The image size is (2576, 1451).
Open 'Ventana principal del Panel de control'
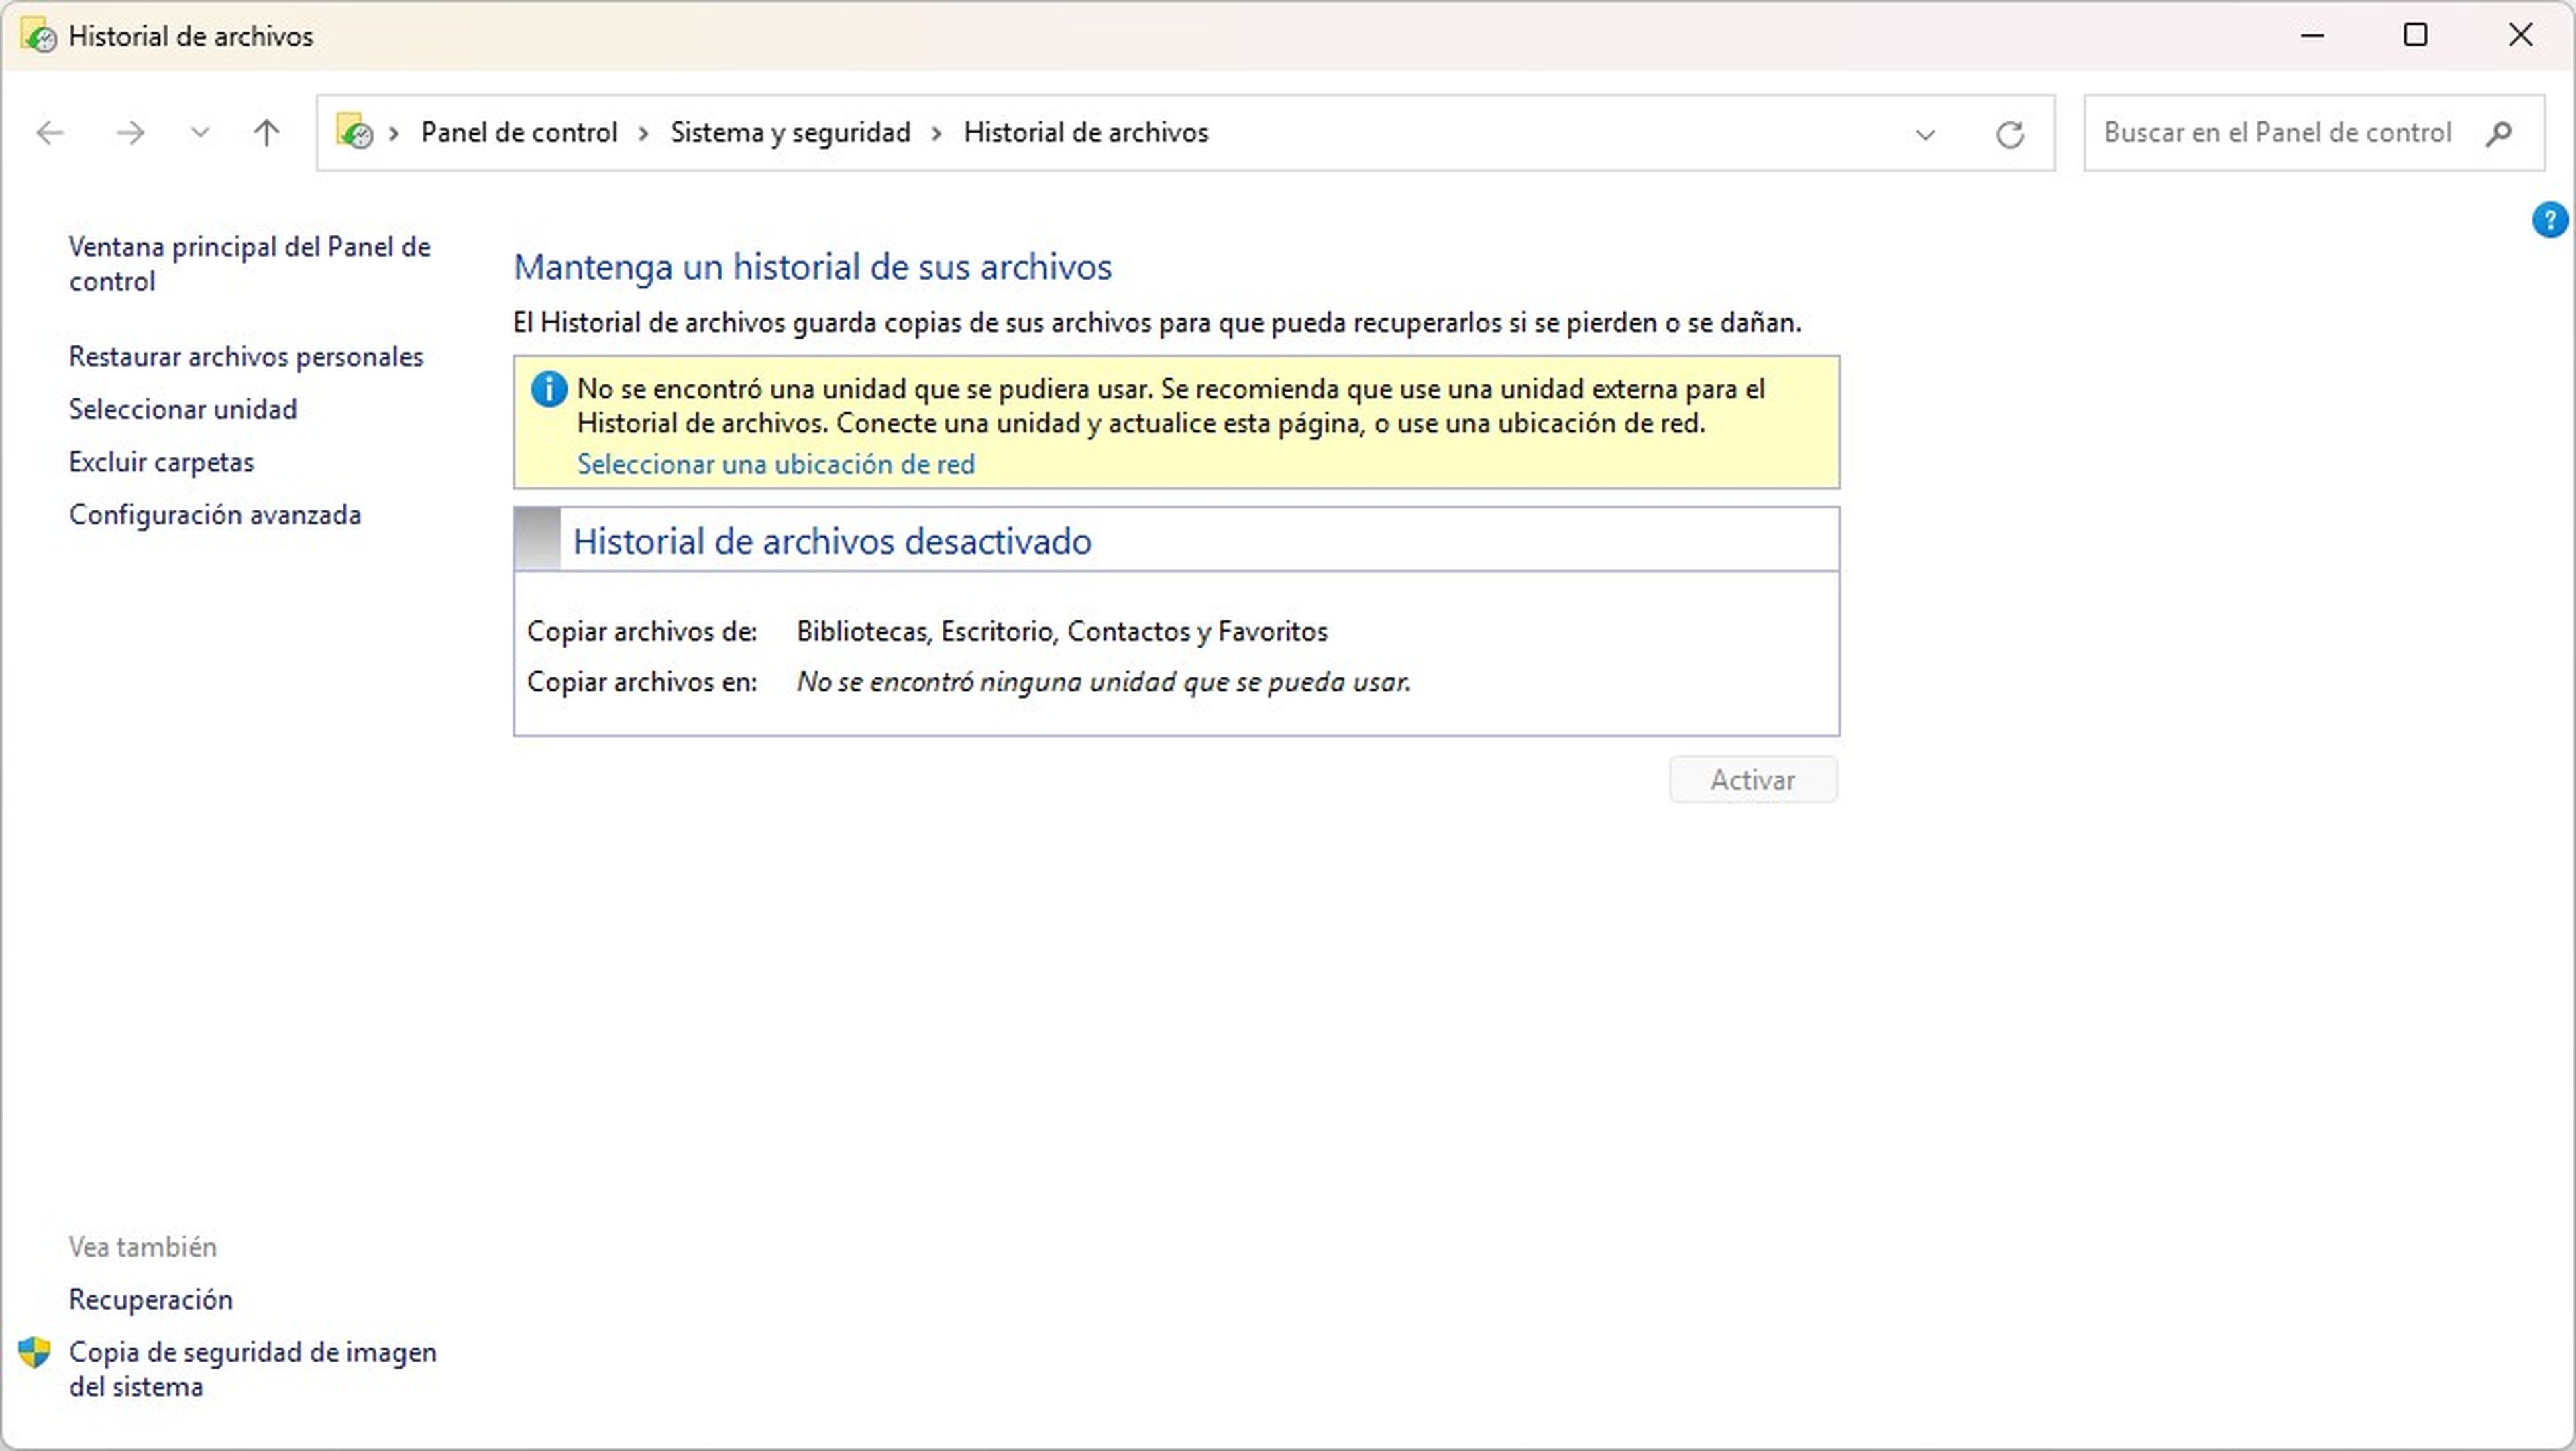pos(250,264)
